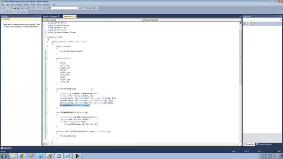Open the Toolbox window position dropdown
The image size is (283, 159).
(35, 16)
